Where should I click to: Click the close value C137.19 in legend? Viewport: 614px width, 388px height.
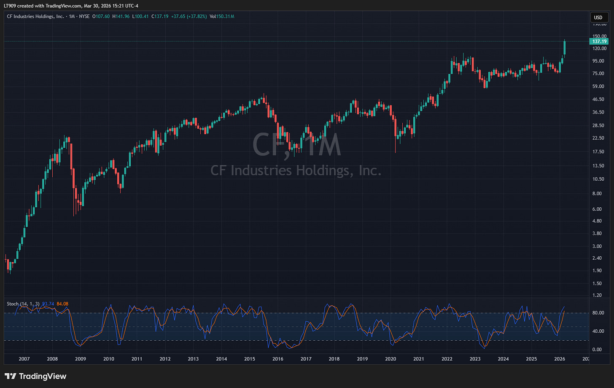click(x=160, y=16)
